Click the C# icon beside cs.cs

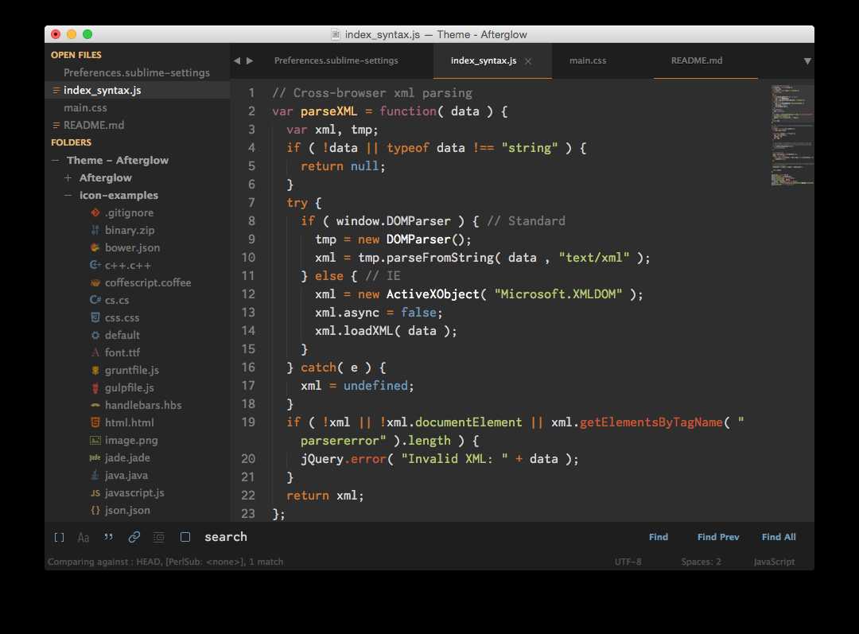click(x=95, y=300)
